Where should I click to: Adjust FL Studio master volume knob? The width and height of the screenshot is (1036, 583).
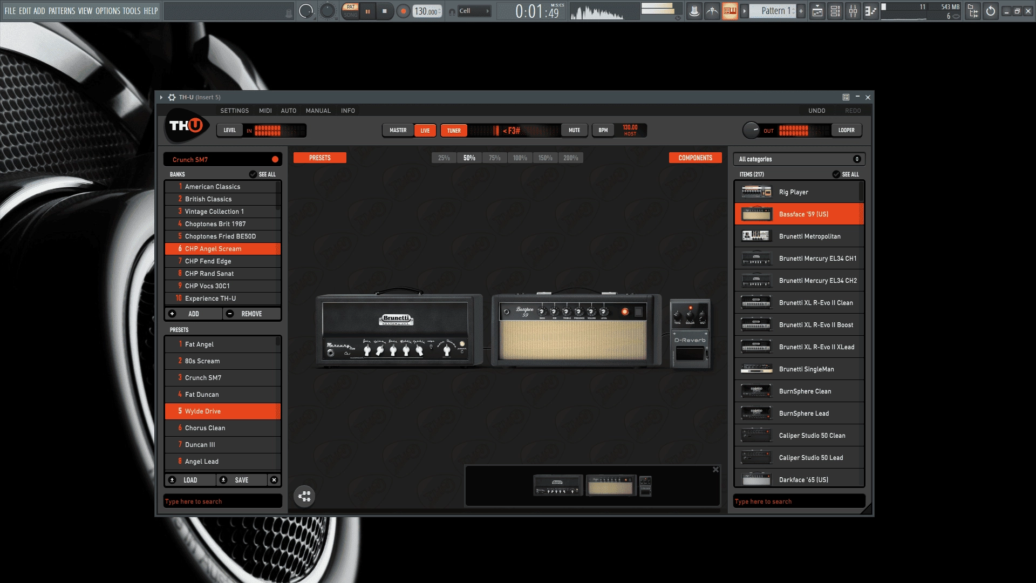point(306,11)
